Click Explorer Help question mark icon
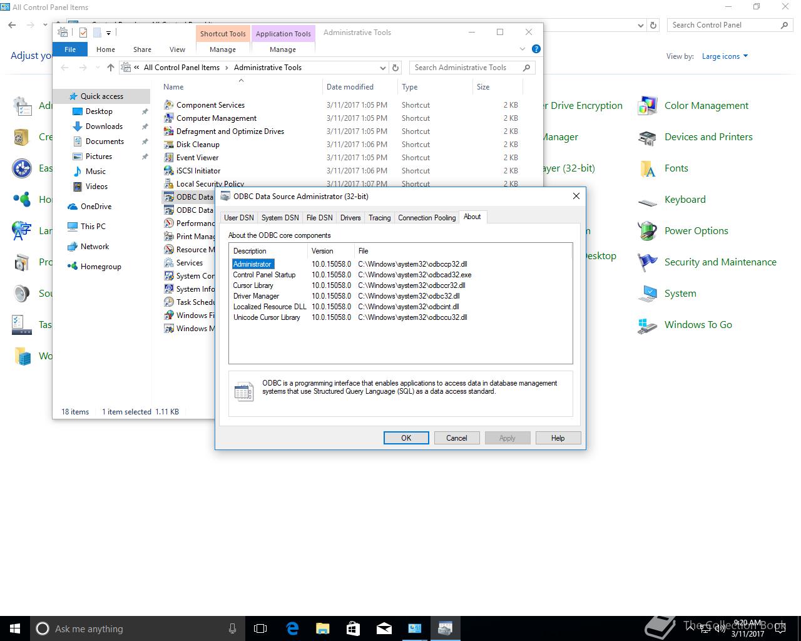Image resolution: width=801 pixels, height=641 pixels. pos(536,49)
